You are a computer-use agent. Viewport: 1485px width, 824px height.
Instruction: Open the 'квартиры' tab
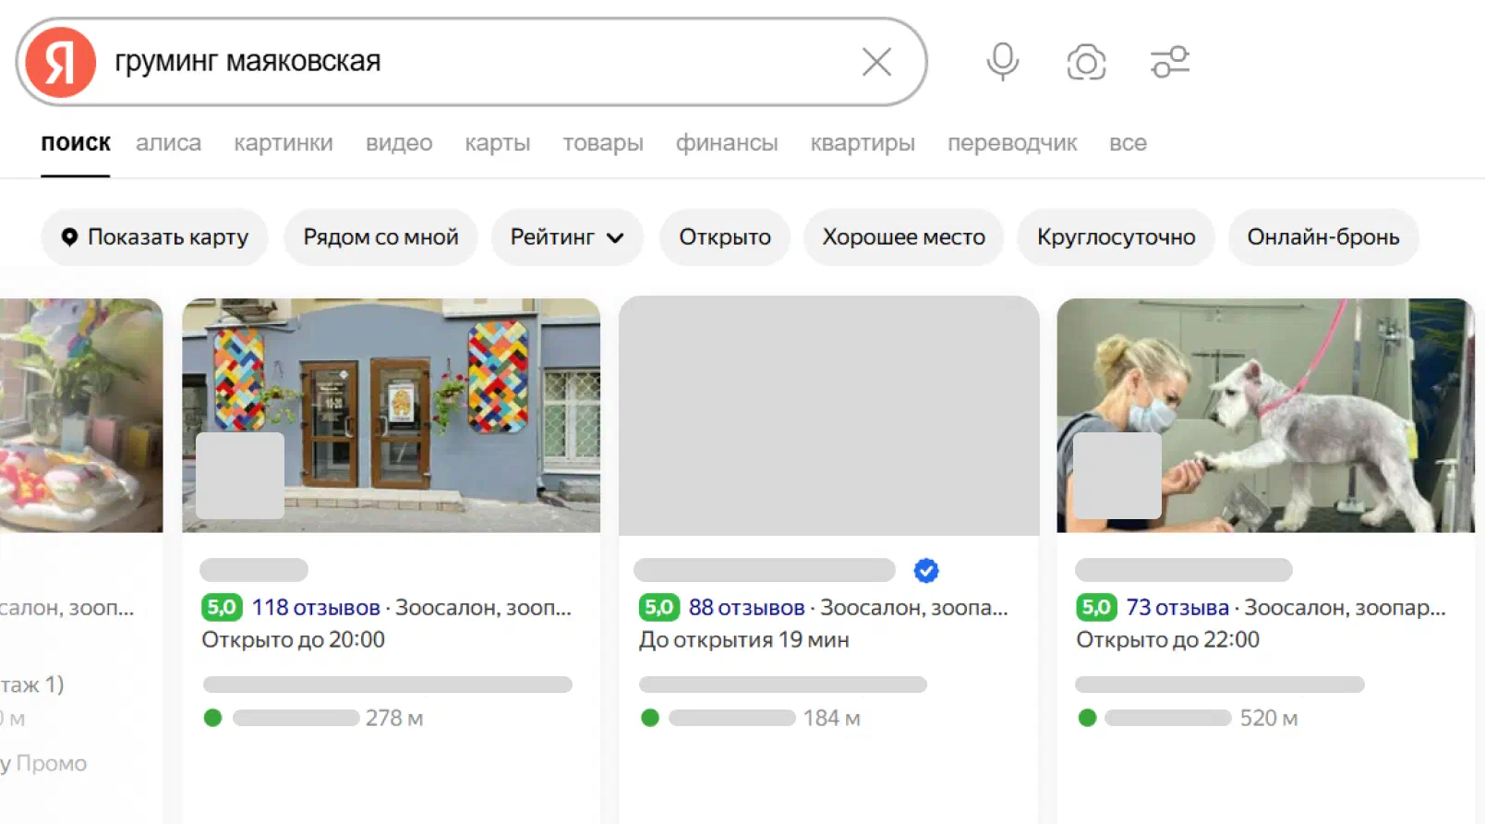click(863, 143)
